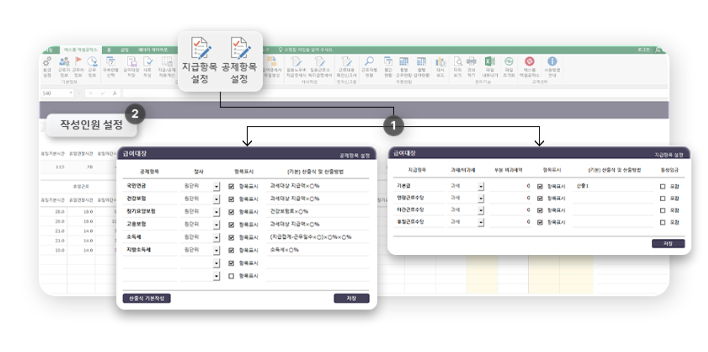
Task: Click 급여대장 저장 icon
Action: click(x=131, y=62)
